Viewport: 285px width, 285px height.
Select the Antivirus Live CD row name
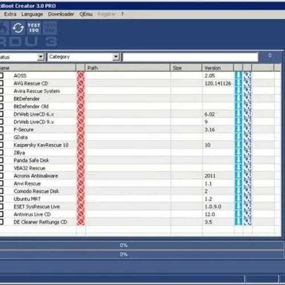coord(32,214)
